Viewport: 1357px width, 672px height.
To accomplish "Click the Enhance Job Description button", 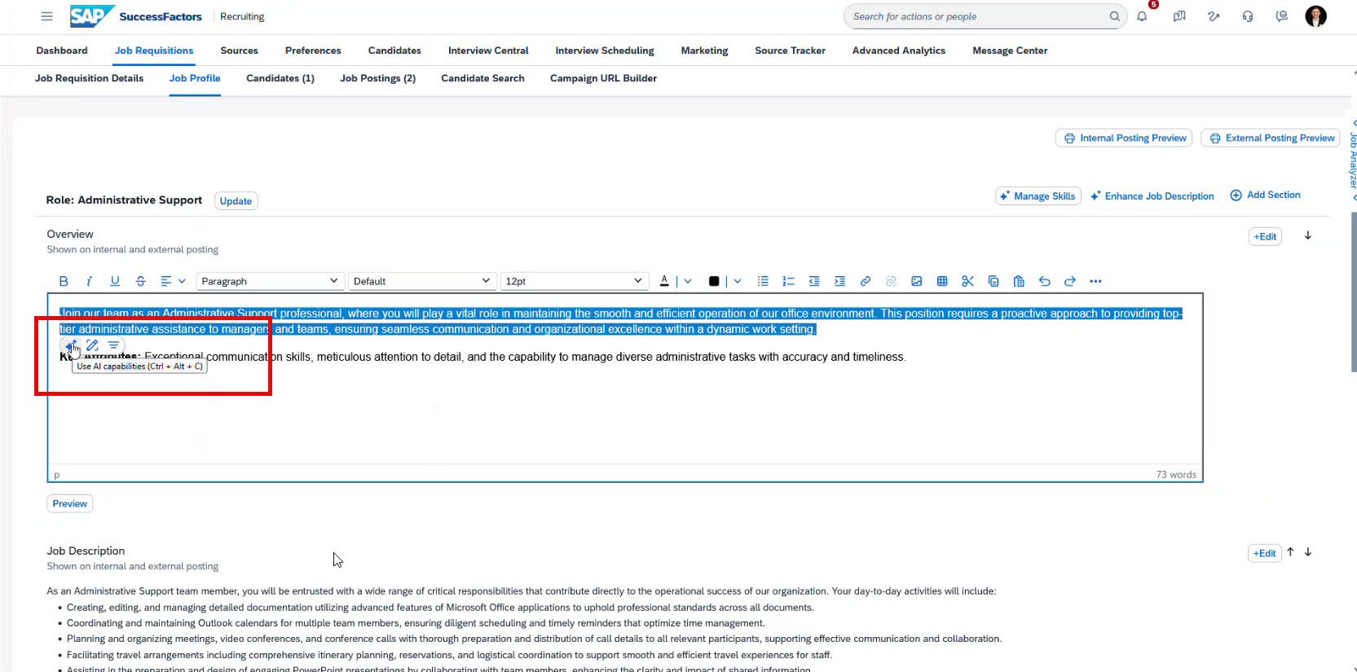I will coord(1152,196).
